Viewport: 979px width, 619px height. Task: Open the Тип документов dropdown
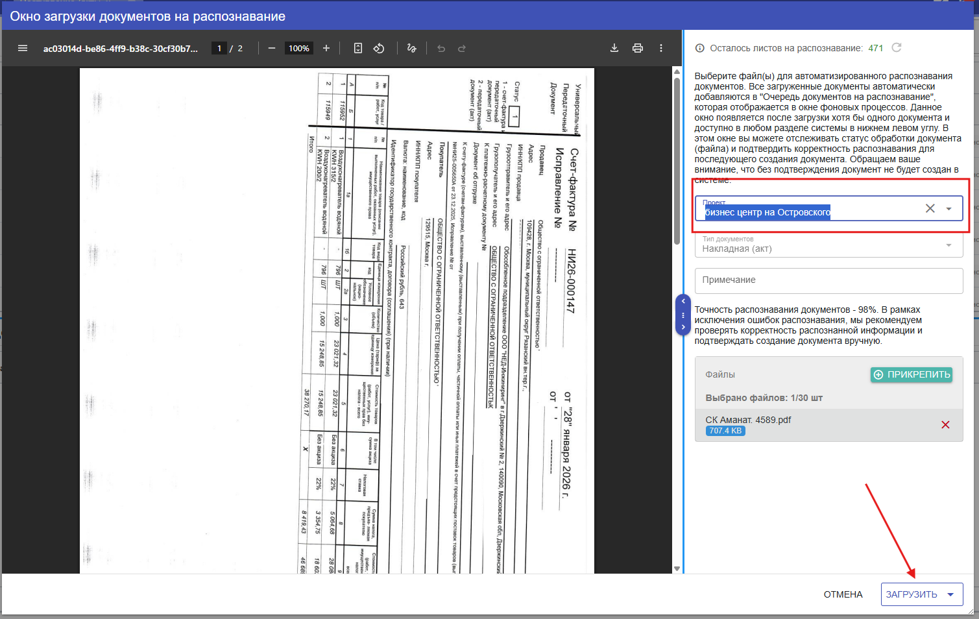click(x=949, y=245)
